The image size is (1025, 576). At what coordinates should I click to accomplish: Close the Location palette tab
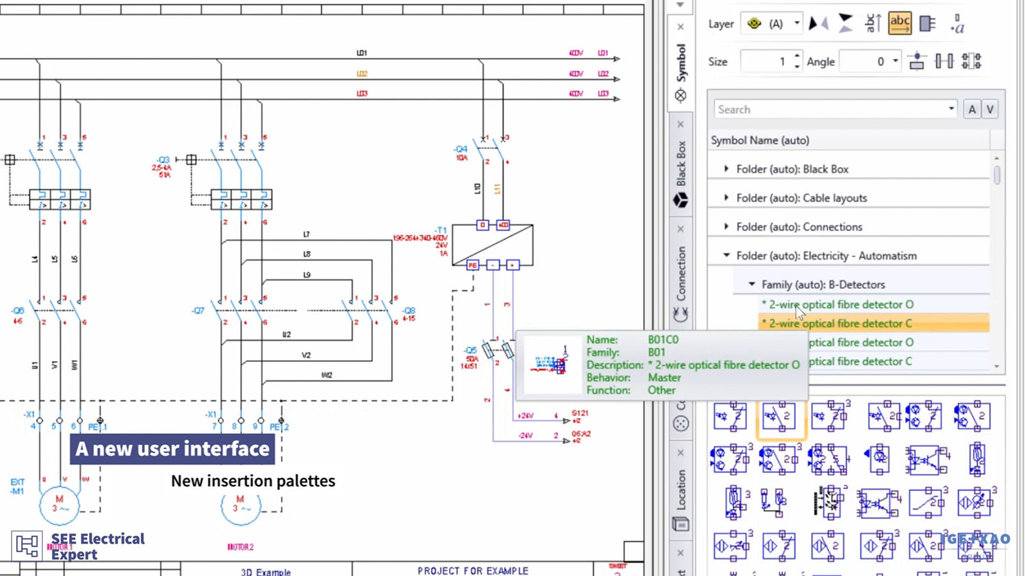(x=681, y=452)
